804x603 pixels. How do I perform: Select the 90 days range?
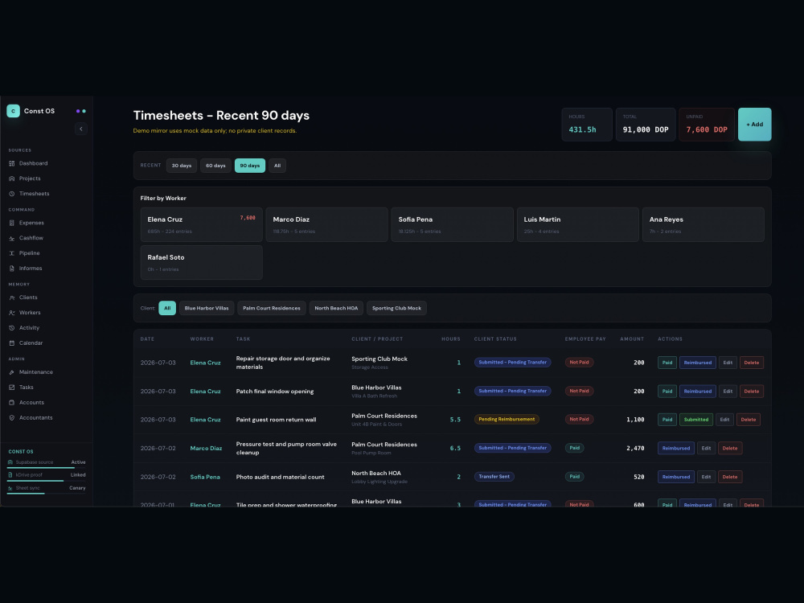coord(250,166)
